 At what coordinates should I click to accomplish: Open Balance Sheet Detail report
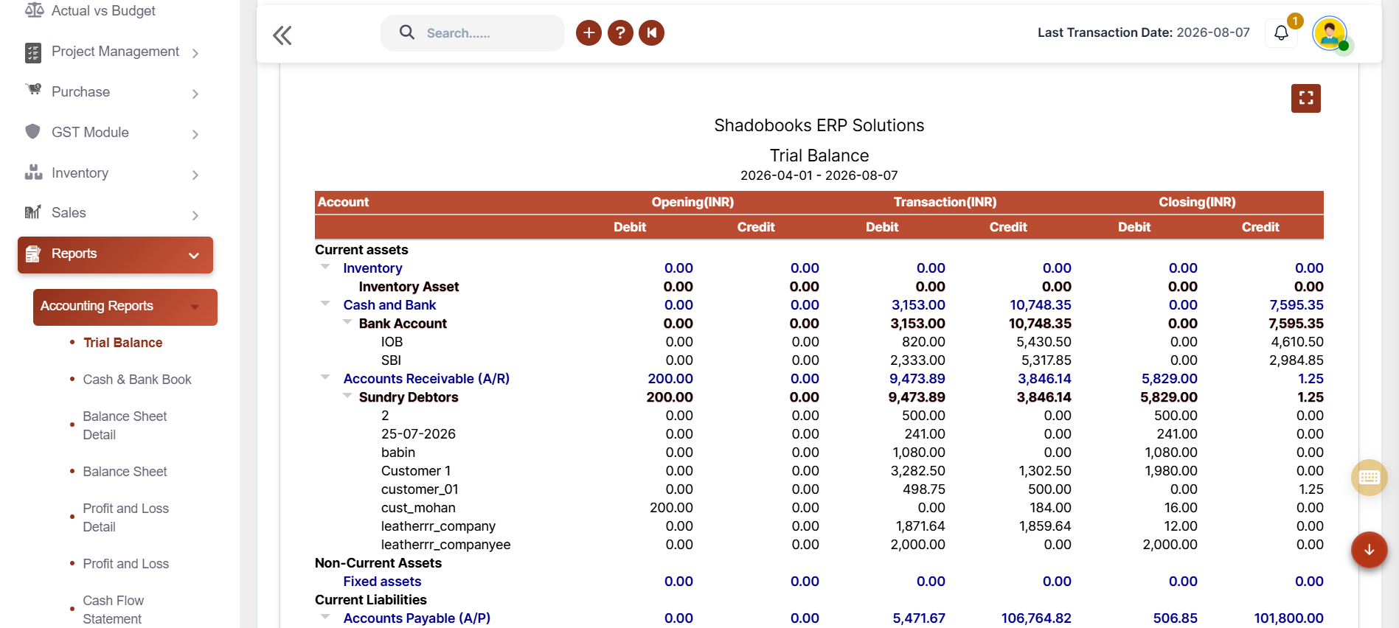pos(125,425)
